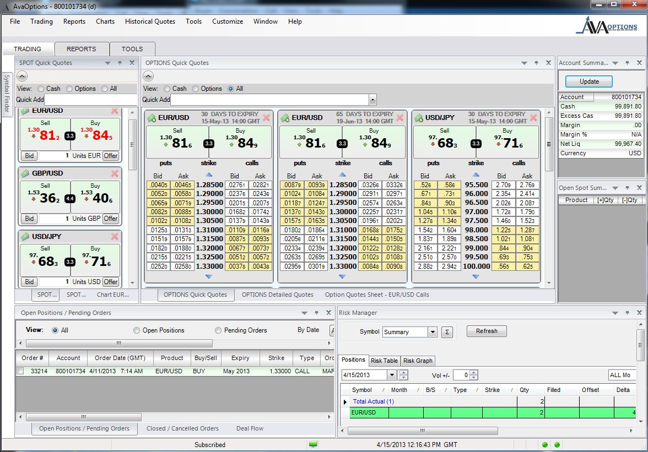Click the green connection monitor status icon
648x452 pixels.
coord(313,444)
